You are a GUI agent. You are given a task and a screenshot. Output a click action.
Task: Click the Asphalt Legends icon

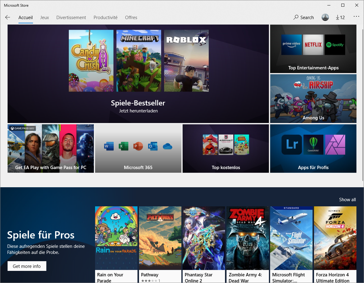226,145
